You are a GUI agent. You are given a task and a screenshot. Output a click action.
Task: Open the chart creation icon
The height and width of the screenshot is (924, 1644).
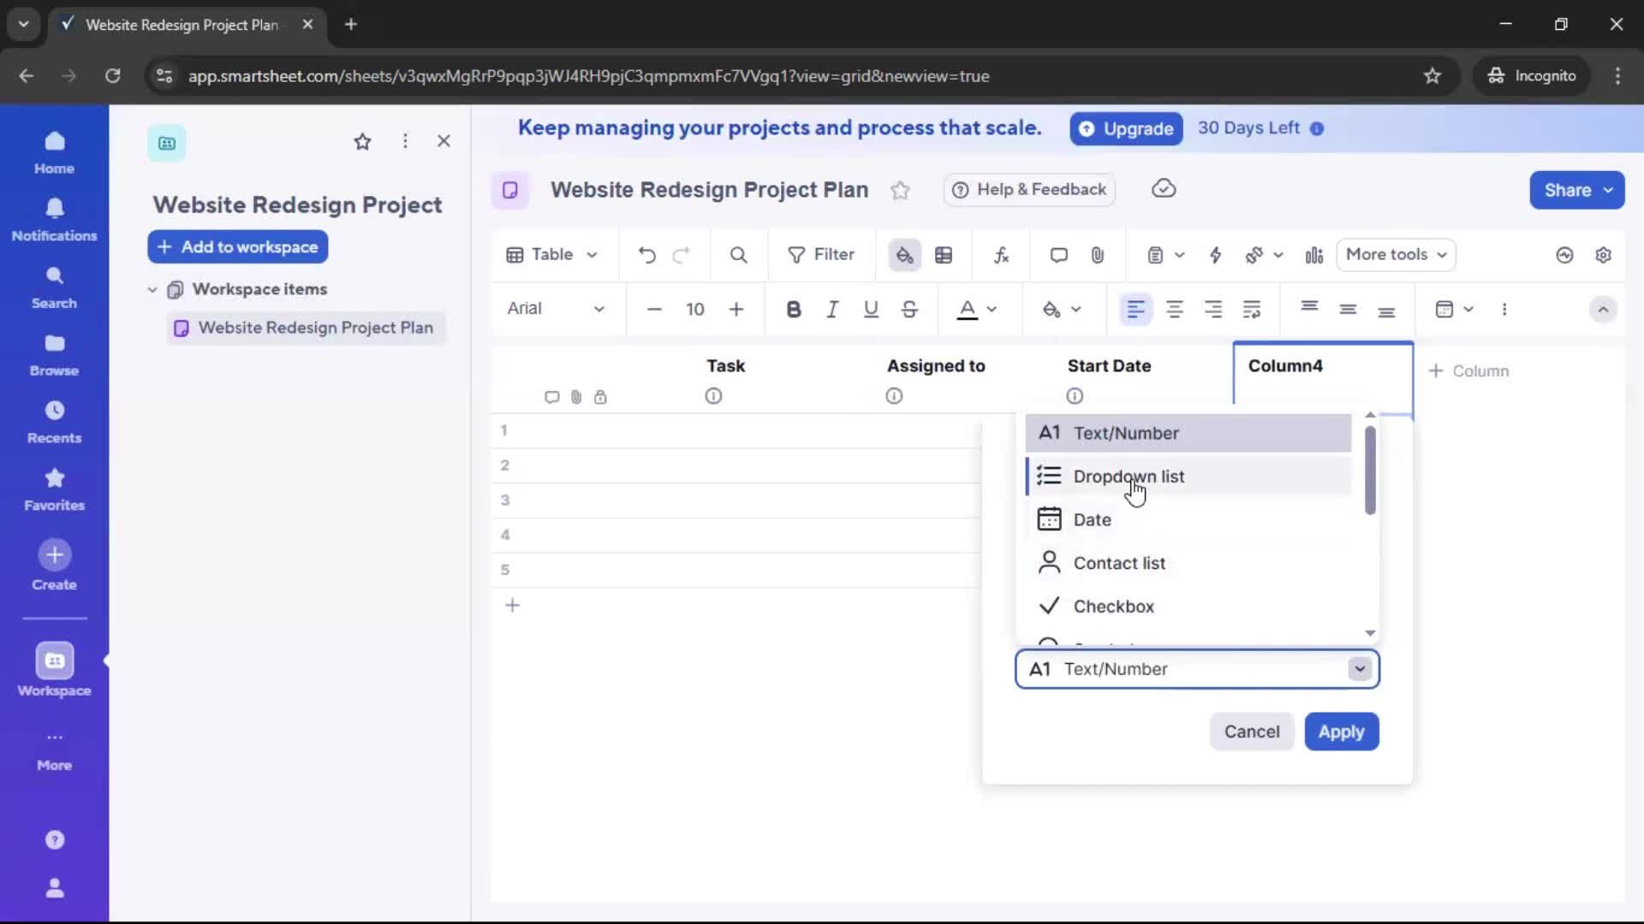click(x=1314, y=255)
